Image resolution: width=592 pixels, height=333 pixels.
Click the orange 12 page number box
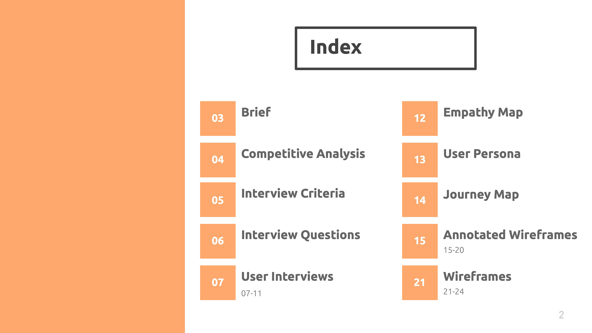420,118
